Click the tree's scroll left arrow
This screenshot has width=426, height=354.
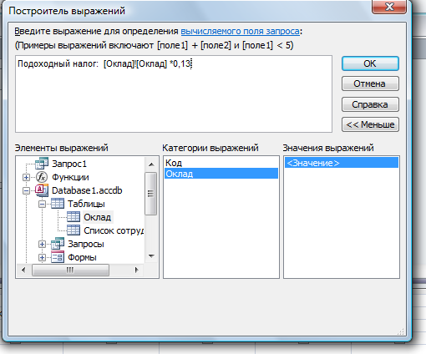click(x=23, y=270)
